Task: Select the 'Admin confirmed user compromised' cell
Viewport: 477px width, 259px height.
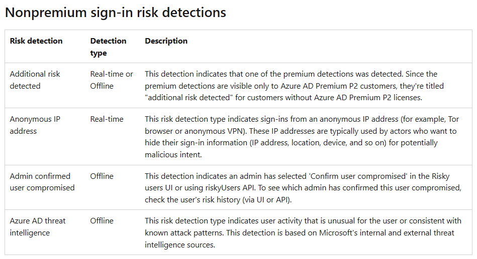Action: coord(42,182)
